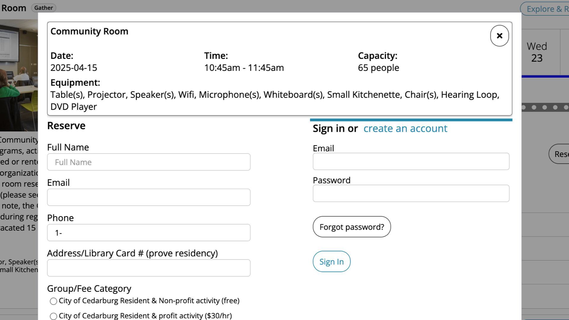Click the Email field under Reserve

tap(148, 197)
